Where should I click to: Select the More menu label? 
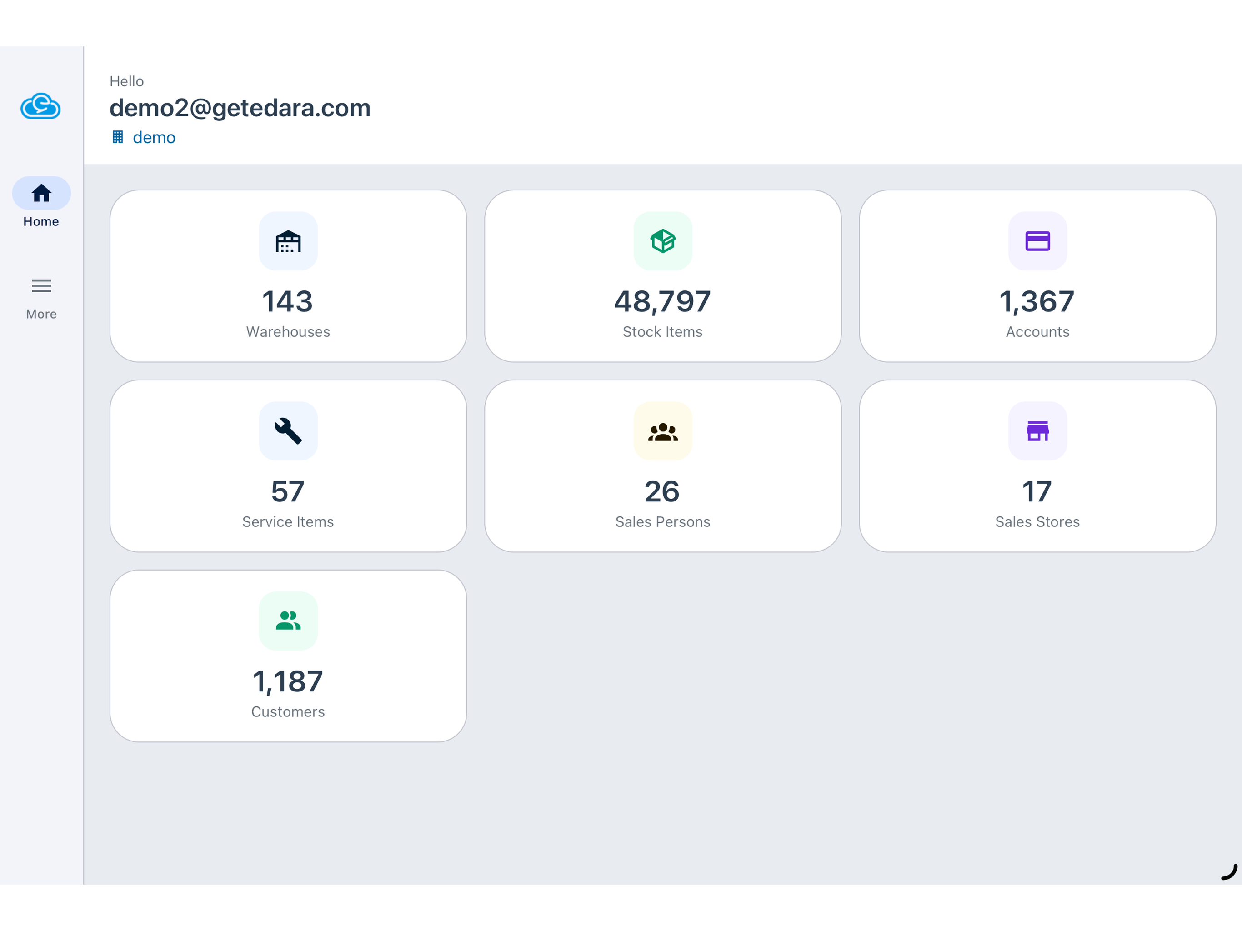click(x=41, y=315)
